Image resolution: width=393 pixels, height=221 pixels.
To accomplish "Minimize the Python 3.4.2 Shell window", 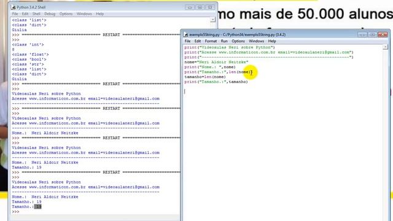I will [x=190, y=7].
